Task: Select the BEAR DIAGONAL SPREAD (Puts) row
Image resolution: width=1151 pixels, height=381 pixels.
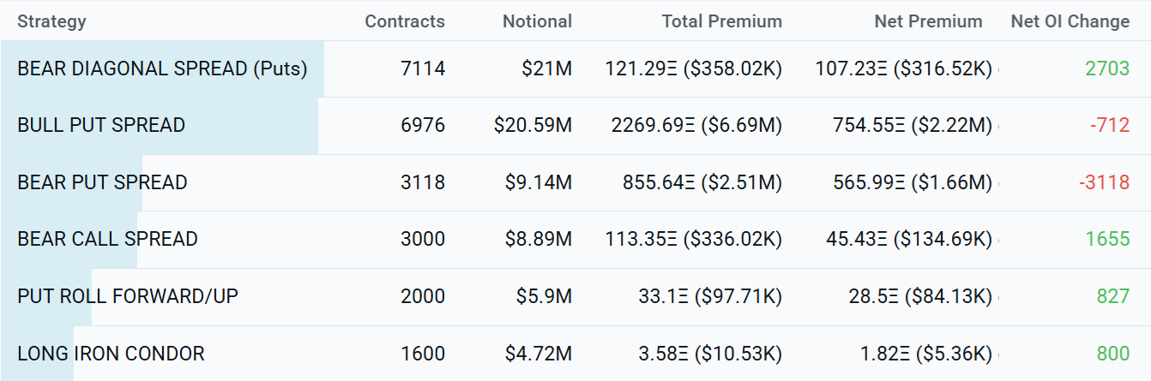Action: point(162,68)
